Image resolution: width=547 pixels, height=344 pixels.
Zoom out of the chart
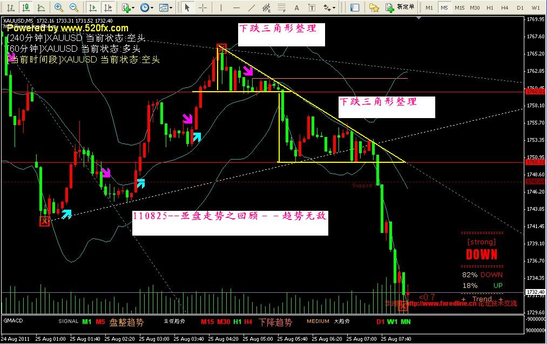pos(73,8)
